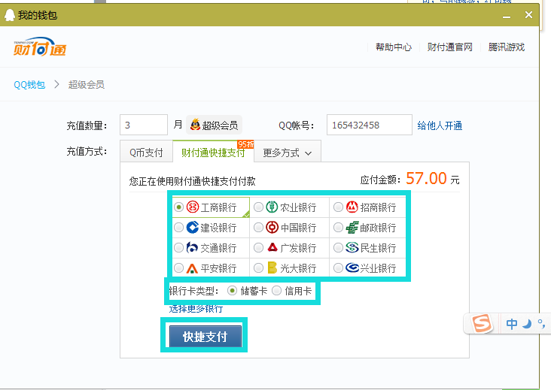The image size is (551, 390).
Task: Click 给他人开通 link
Action: (440, 125)
